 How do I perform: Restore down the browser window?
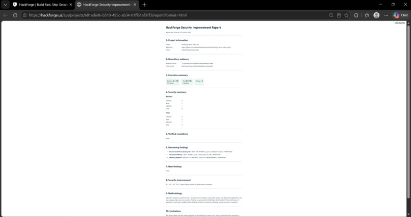coord(393,5)
